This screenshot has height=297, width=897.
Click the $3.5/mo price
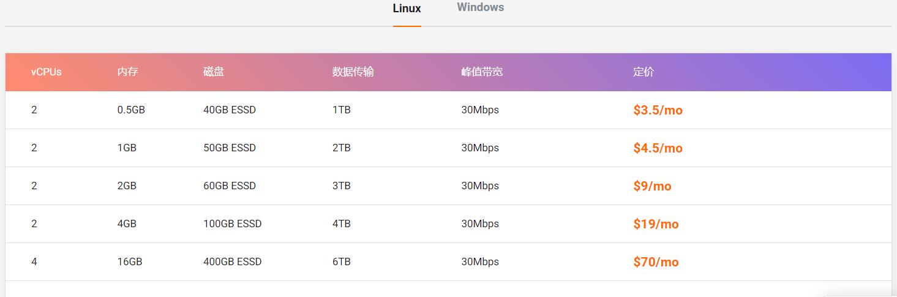coord(658,110)
